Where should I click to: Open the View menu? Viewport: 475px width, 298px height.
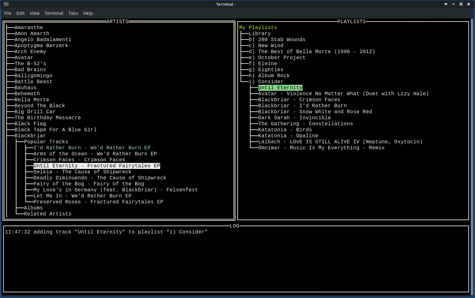(x=34, y=13)
